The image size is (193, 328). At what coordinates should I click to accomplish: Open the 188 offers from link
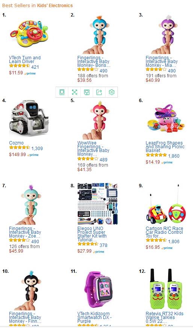(93, 75)
